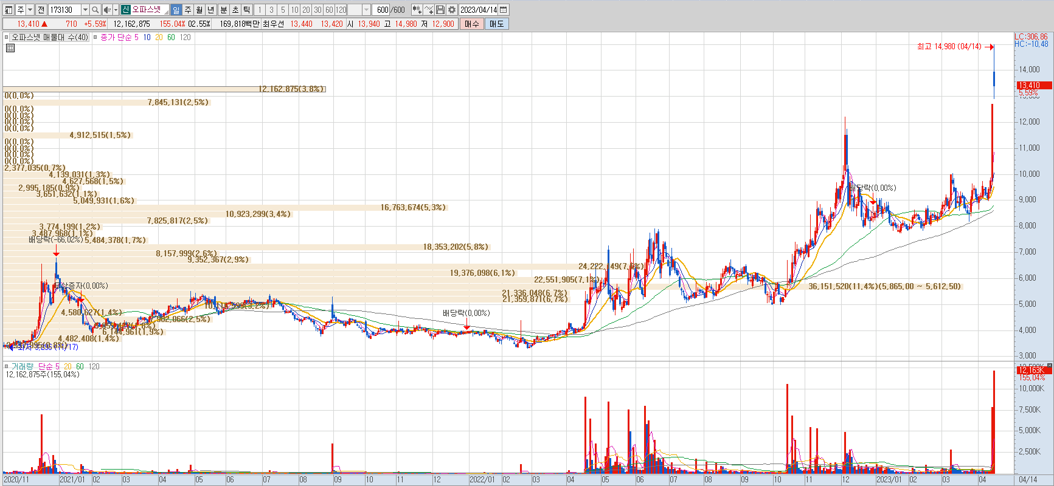Click the '오파스넷 매물대 수(40)' indicator label

tap(50, 37)
